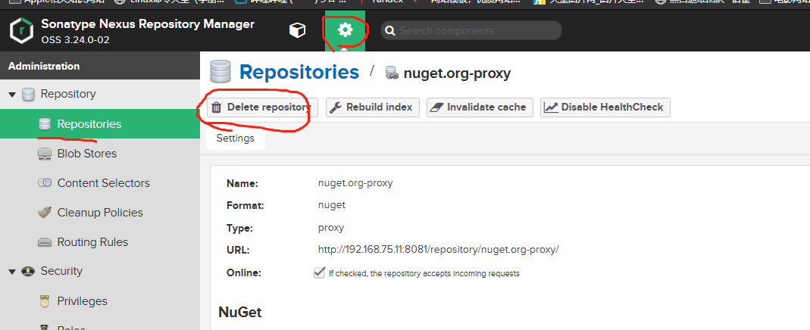Click the search magnifier icon

coord(390,31)
